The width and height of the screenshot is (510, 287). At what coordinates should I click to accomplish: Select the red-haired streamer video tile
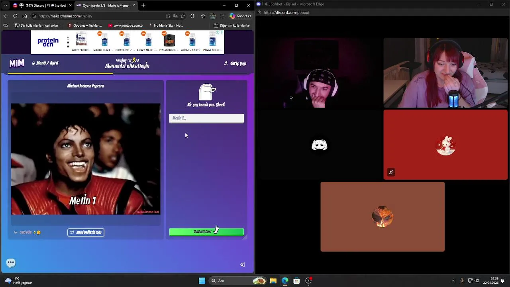[445, 73]
